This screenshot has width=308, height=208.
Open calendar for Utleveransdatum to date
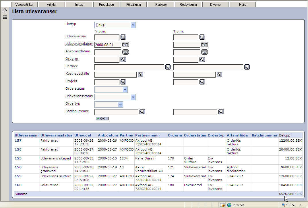204,45
